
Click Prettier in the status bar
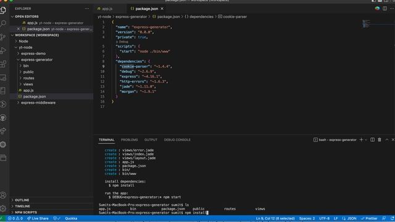coord(369,218)
